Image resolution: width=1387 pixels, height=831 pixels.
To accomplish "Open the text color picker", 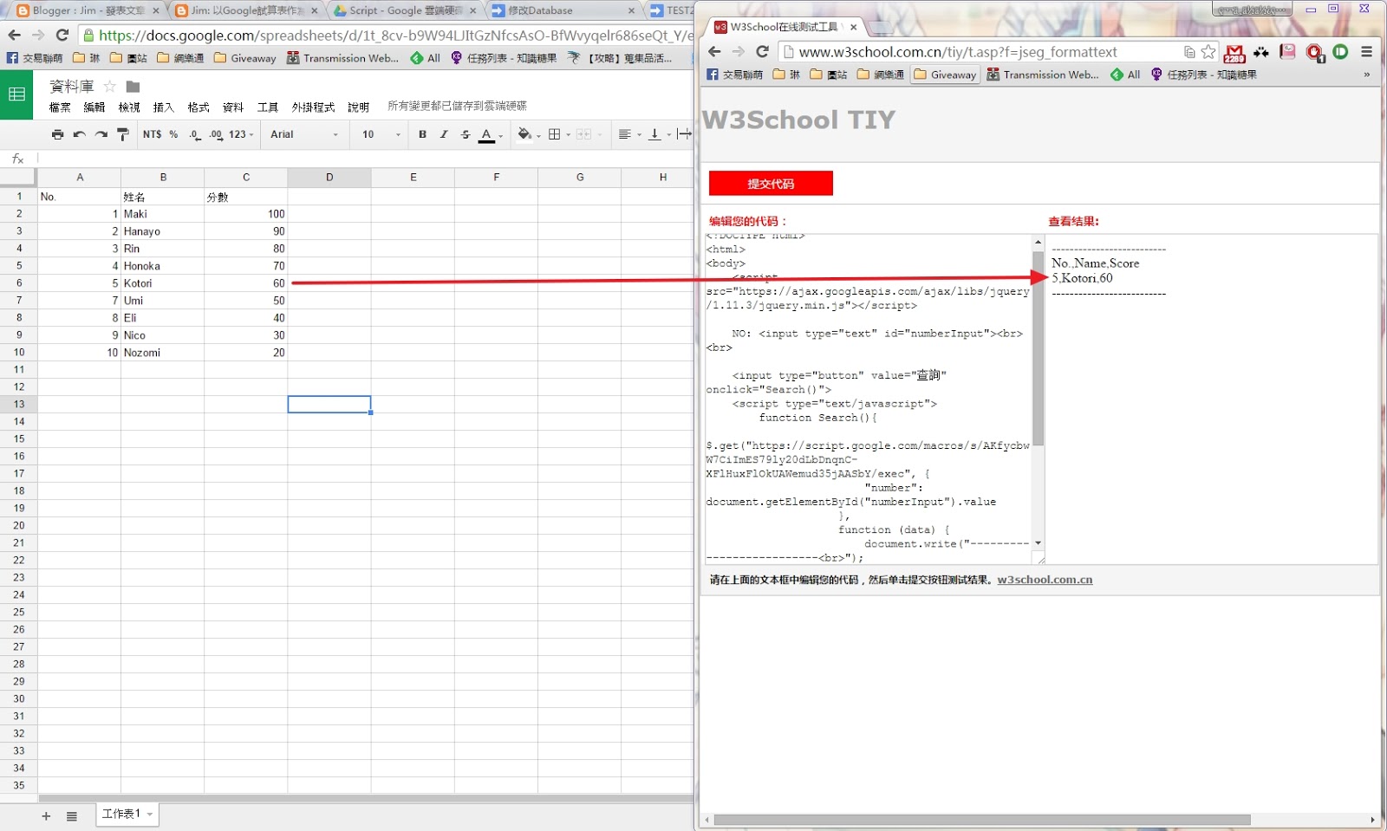I will (487, 134).
